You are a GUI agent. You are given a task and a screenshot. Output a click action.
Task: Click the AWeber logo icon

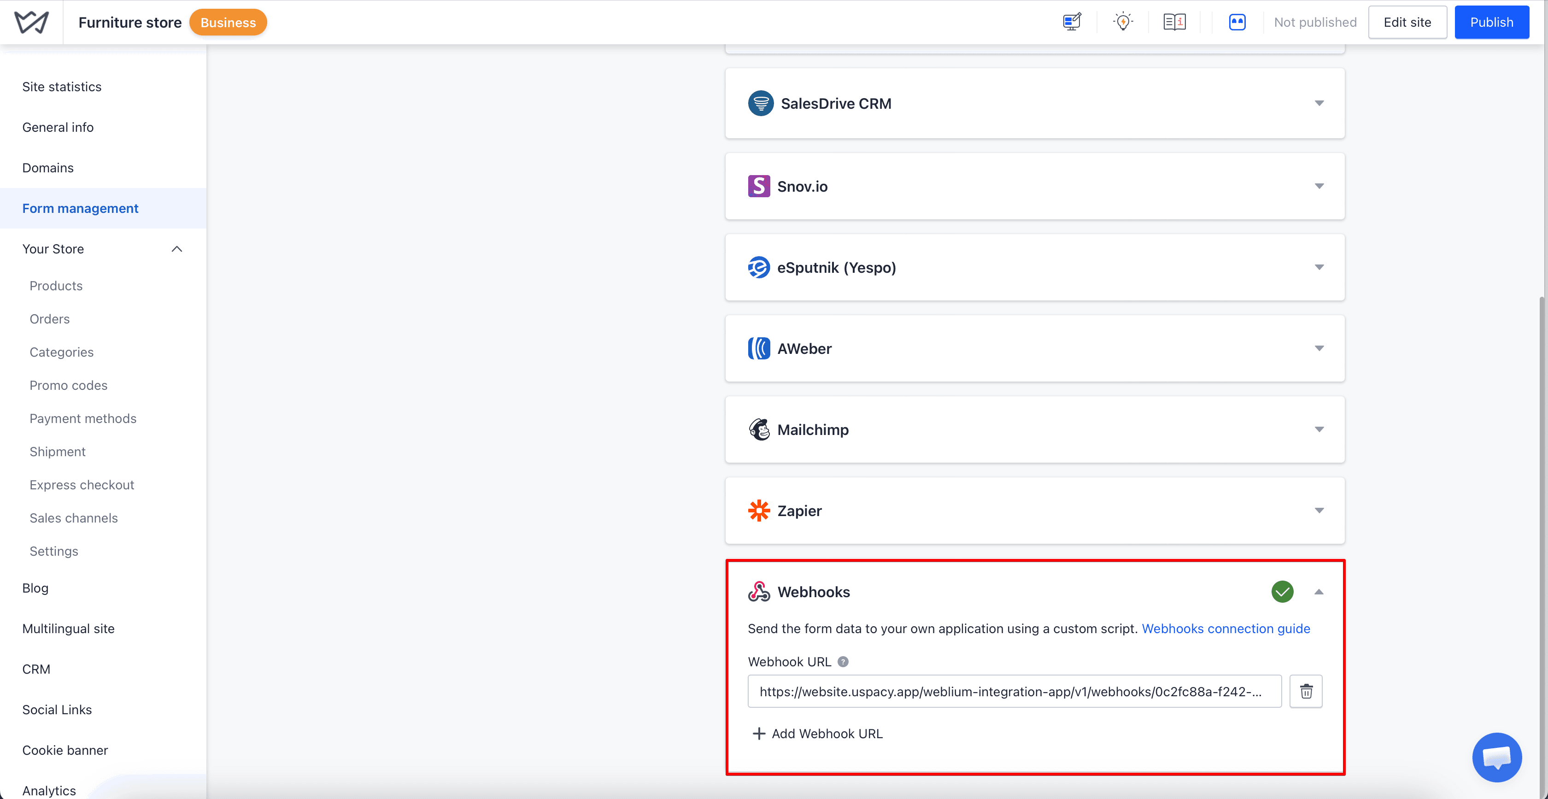(x=759, y=349)
